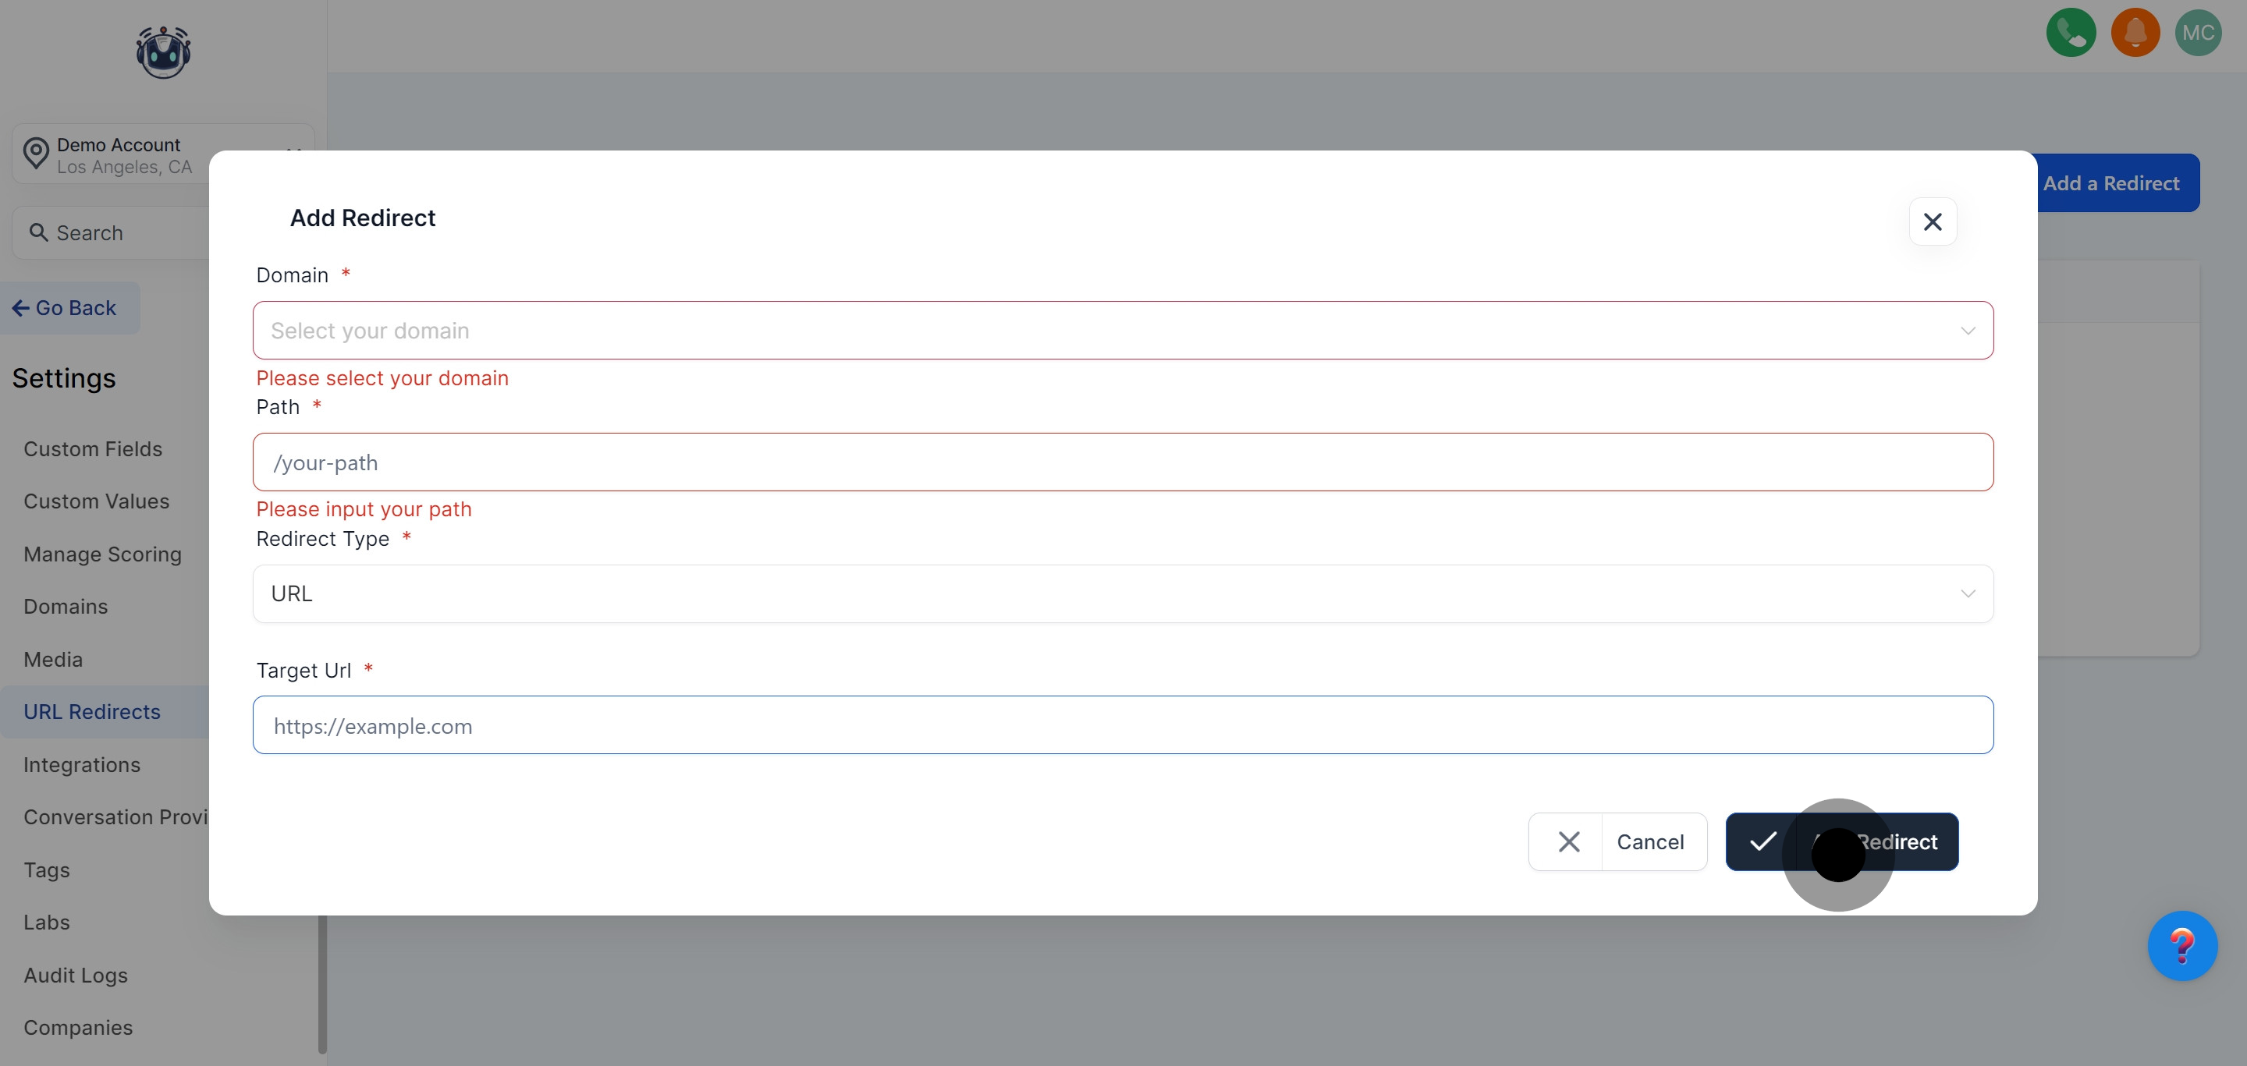Viewport: 2247px width, 1066px height.
Task: Open the MC user avatar menu
Action: point(2197,33)
